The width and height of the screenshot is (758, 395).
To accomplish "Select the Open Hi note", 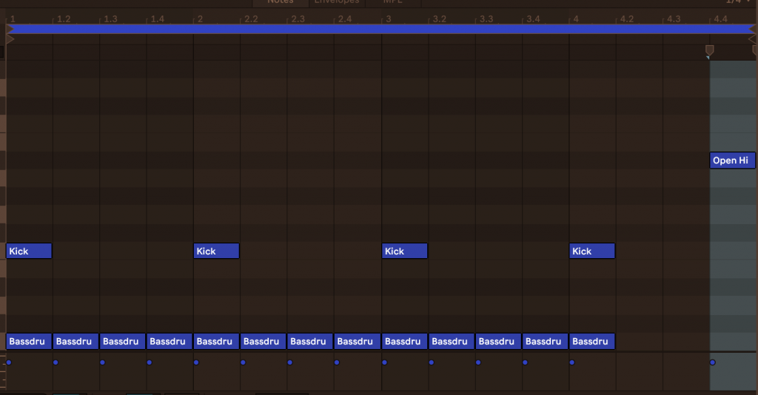I will coord(731,161).
